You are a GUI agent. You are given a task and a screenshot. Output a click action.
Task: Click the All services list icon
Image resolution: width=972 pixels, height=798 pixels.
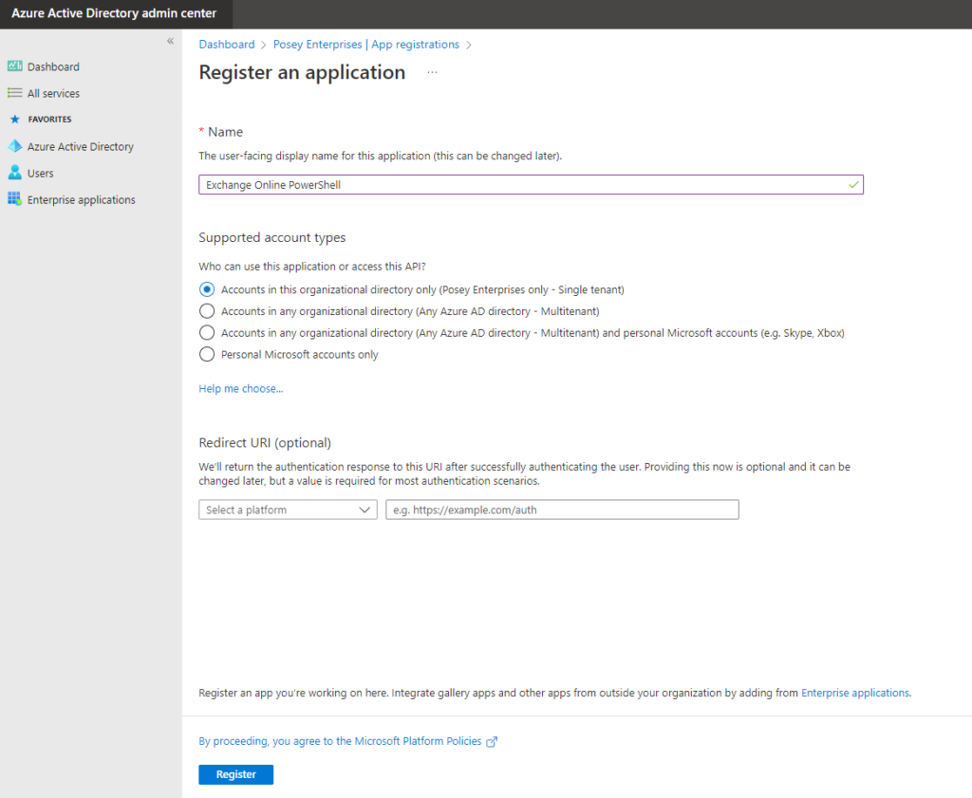(x=15, y=93)
